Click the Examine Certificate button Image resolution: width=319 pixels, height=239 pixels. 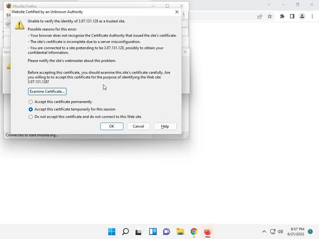point(47,91)
